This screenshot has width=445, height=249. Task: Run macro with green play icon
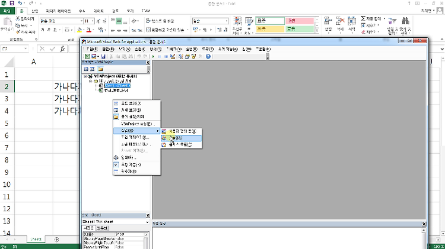[x=153, y=56]
